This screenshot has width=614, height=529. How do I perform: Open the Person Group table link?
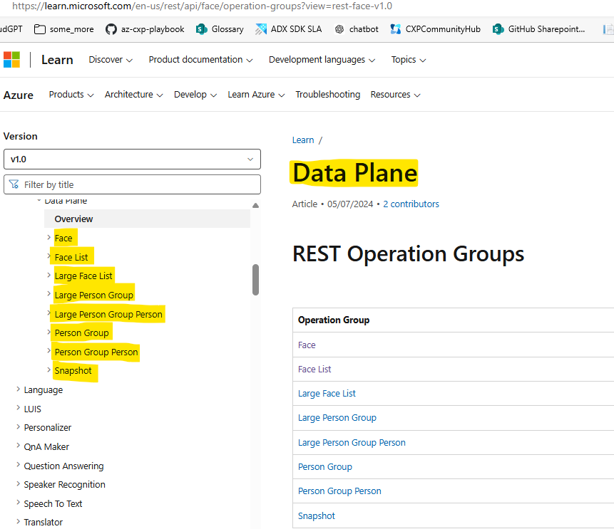[x=325, y=467]
